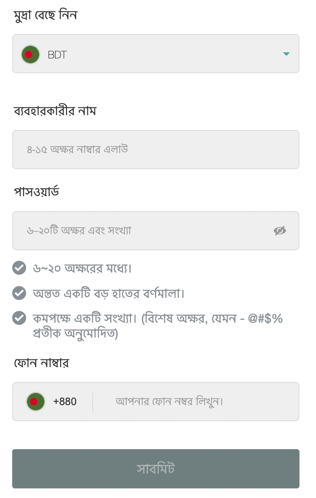
Task: Expand the currency dropdown arrow
Action: (286, 54)
